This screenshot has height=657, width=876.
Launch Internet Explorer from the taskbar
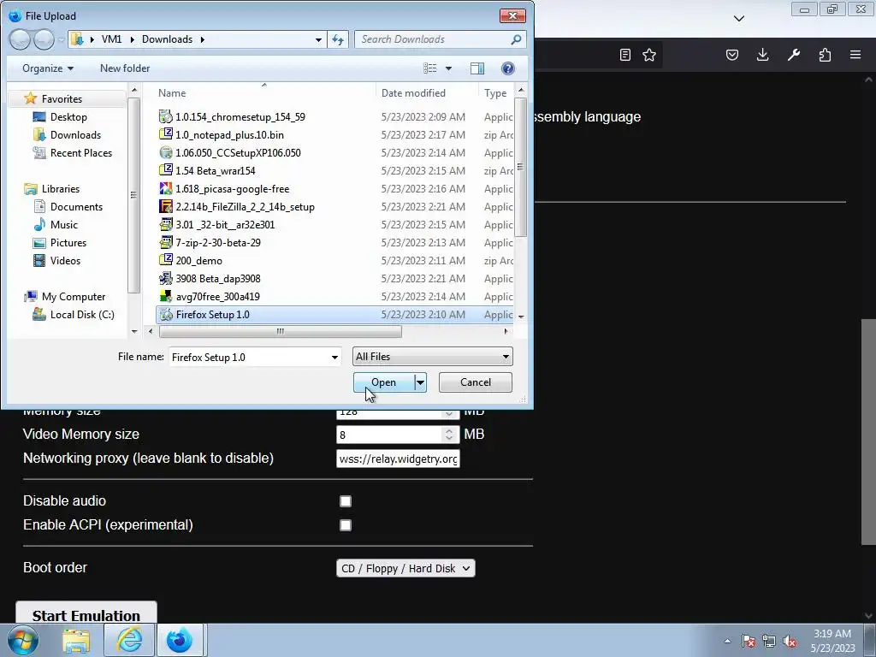(129, 640)
